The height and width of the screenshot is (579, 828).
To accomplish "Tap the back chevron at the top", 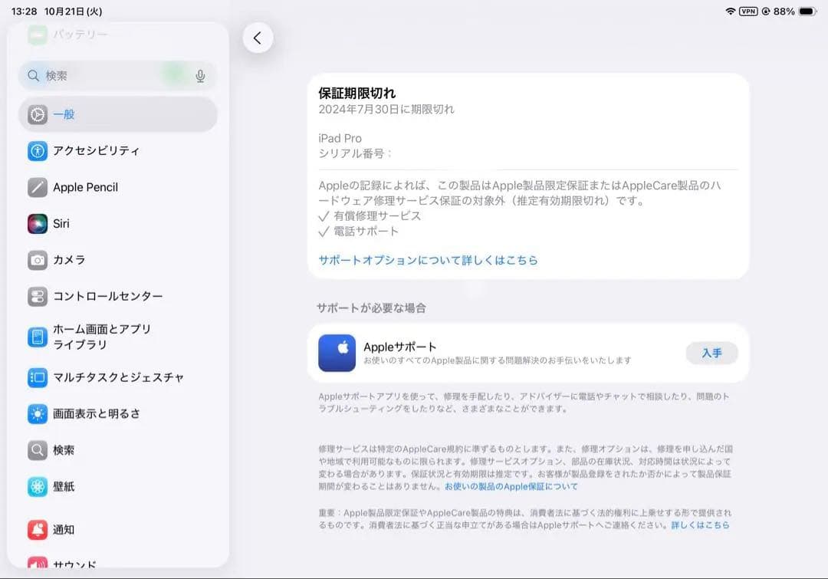I will [258, 37].
